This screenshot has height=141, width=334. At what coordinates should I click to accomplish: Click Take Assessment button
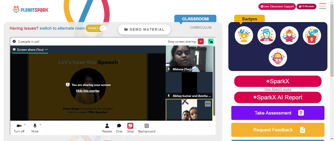pyautogui.click(x=278, y=113)
